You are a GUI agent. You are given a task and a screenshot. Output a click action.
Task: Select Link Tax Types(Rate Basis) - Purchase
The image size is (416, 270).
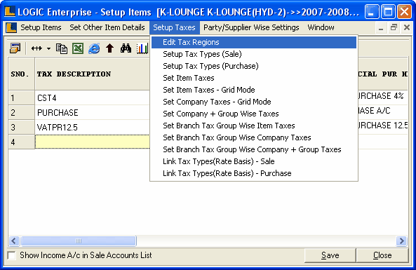pos(254,173)
